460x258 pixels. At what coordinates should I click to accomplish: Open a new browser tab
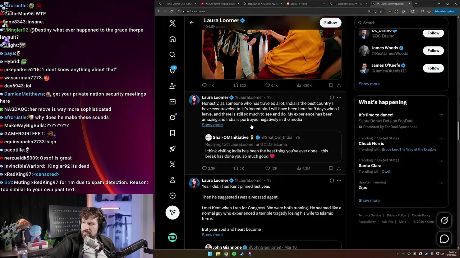coord(416,4)
